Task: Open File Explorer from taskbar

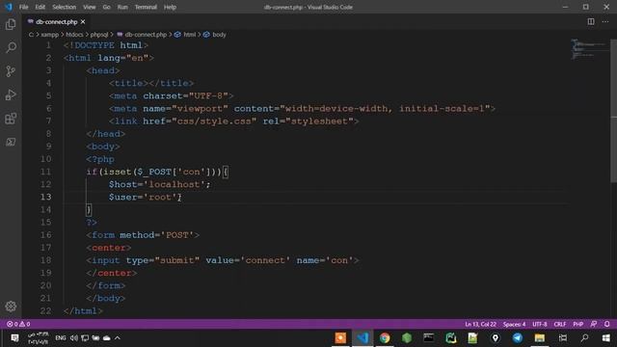Action: tap(540, 337)
